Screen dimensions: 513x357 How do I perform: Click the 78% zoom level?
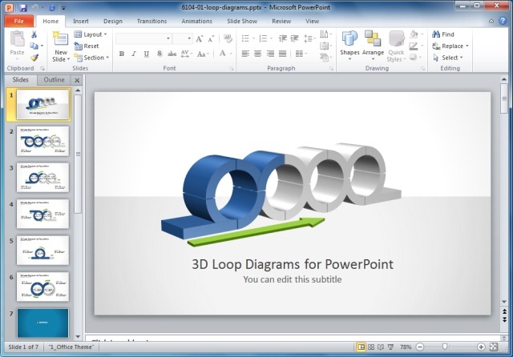406,347
